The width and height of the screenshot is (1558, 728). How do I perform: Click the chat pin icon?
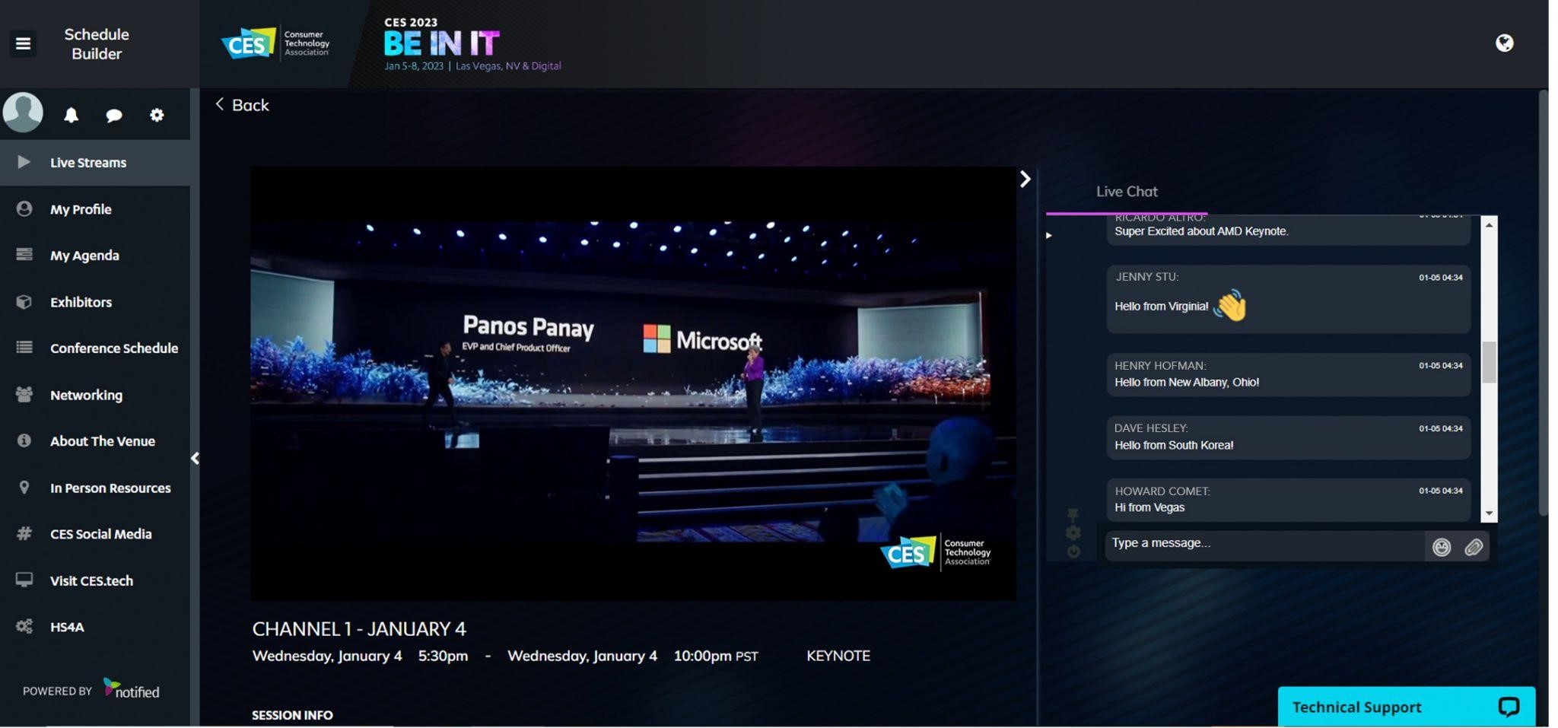(1073, 515)
